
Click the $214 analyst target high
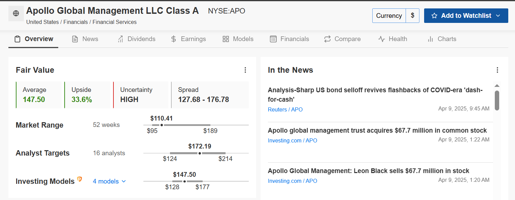[x=226, y=159]
